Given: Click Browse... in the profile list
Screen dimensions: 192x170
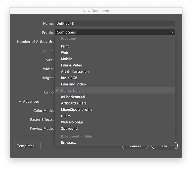Looking at the screenshot, I should click(69, 143).
